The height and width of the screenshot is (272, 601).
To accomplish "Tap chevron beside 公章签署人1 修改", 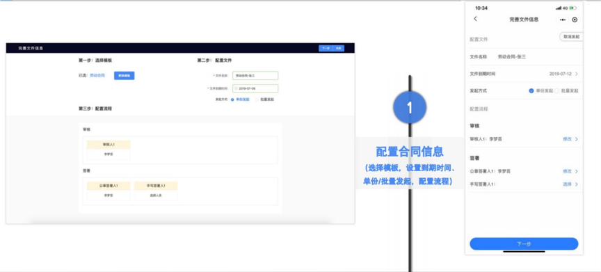I will click(x=577, y=171).
